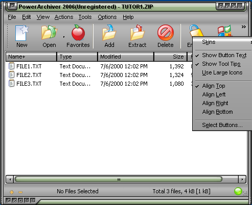Click the orange plus icon in status bar
The image size is (252, 205).
tap(12, 192)
